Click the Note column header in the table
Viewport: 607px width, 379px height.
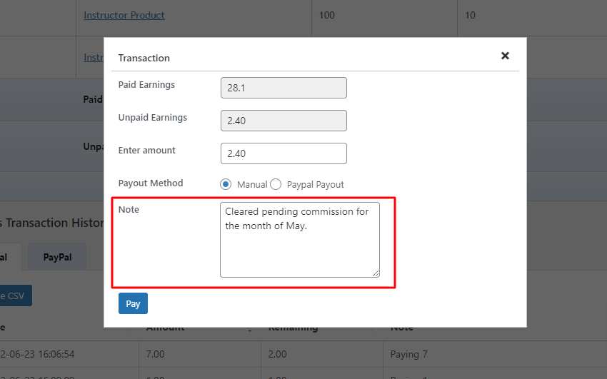(x=402, y=328)
